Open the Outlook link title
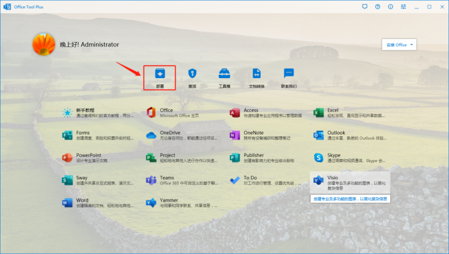449x254 pixels. coord(336,133)
